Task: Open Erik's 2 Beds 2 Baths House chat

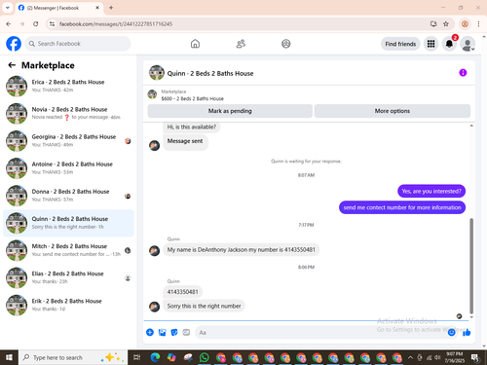Action: pos(68,305)
